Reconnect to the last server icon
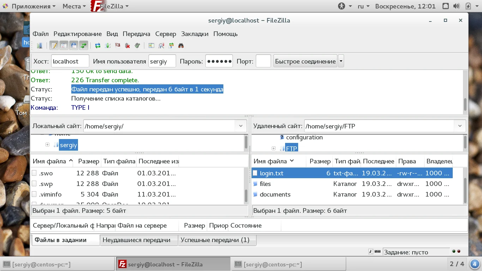Screen dimensions: 482x271 [138, 46]
